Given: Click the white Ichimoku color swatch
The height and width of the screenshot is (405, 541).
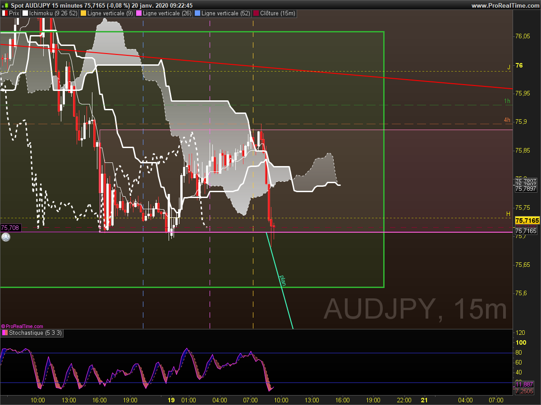Looking at the screenshot, I should click(x=25, y=13).
